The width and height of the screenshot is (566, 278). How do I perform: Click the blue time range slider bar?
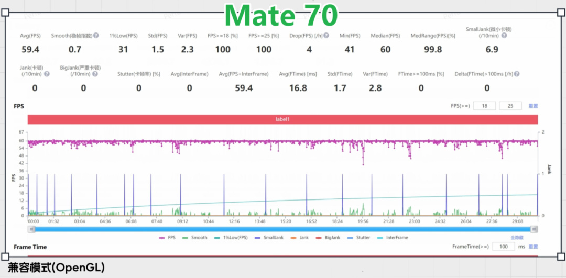click(x=284, y=229)
